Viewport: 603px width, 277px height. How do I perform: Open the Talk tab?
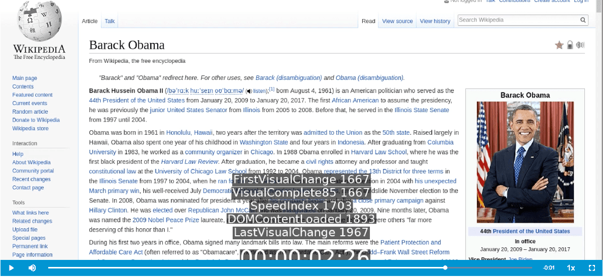110,21
